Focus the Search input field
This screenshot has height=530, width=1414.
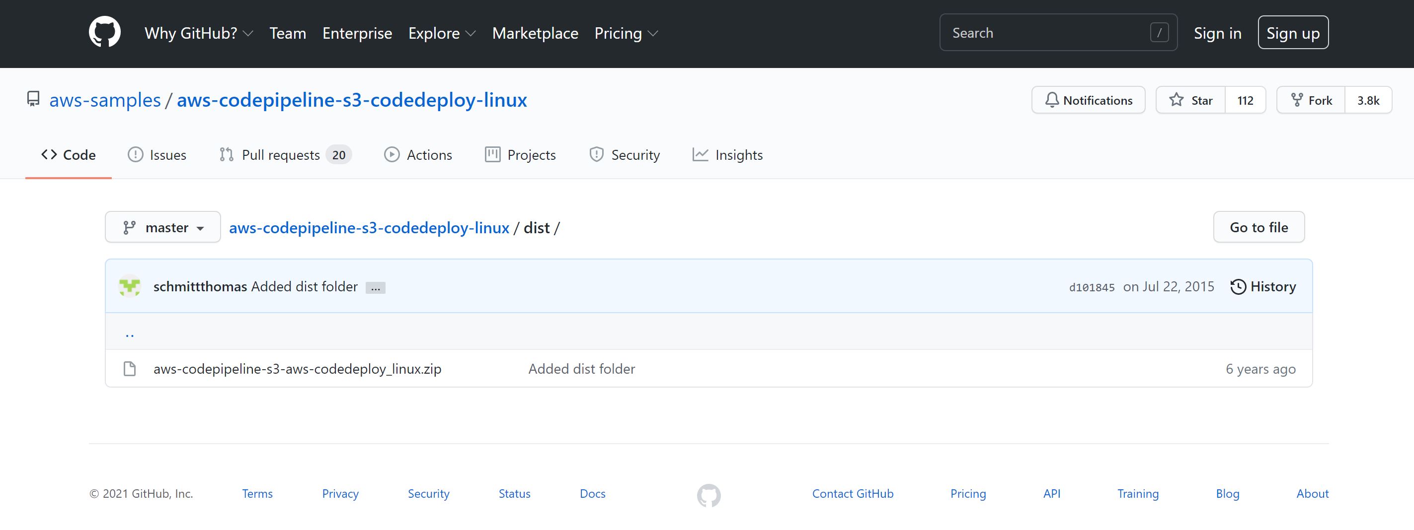coord(1058,33)
